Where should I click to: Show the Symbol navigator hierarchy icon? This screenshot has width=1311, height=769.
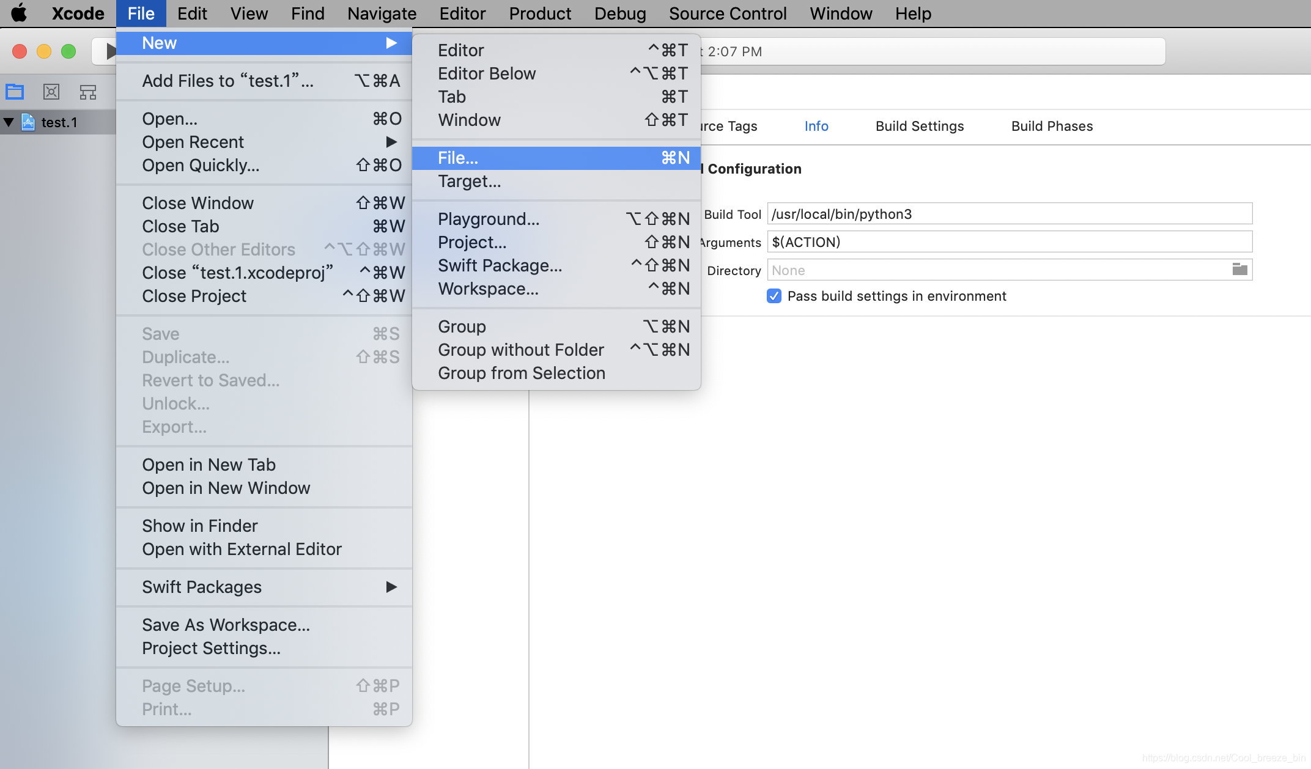(88, 92)
